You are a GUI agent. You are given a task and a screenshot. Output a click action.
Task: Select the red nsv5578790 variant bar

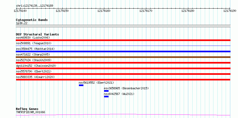[x=123, y=74]
